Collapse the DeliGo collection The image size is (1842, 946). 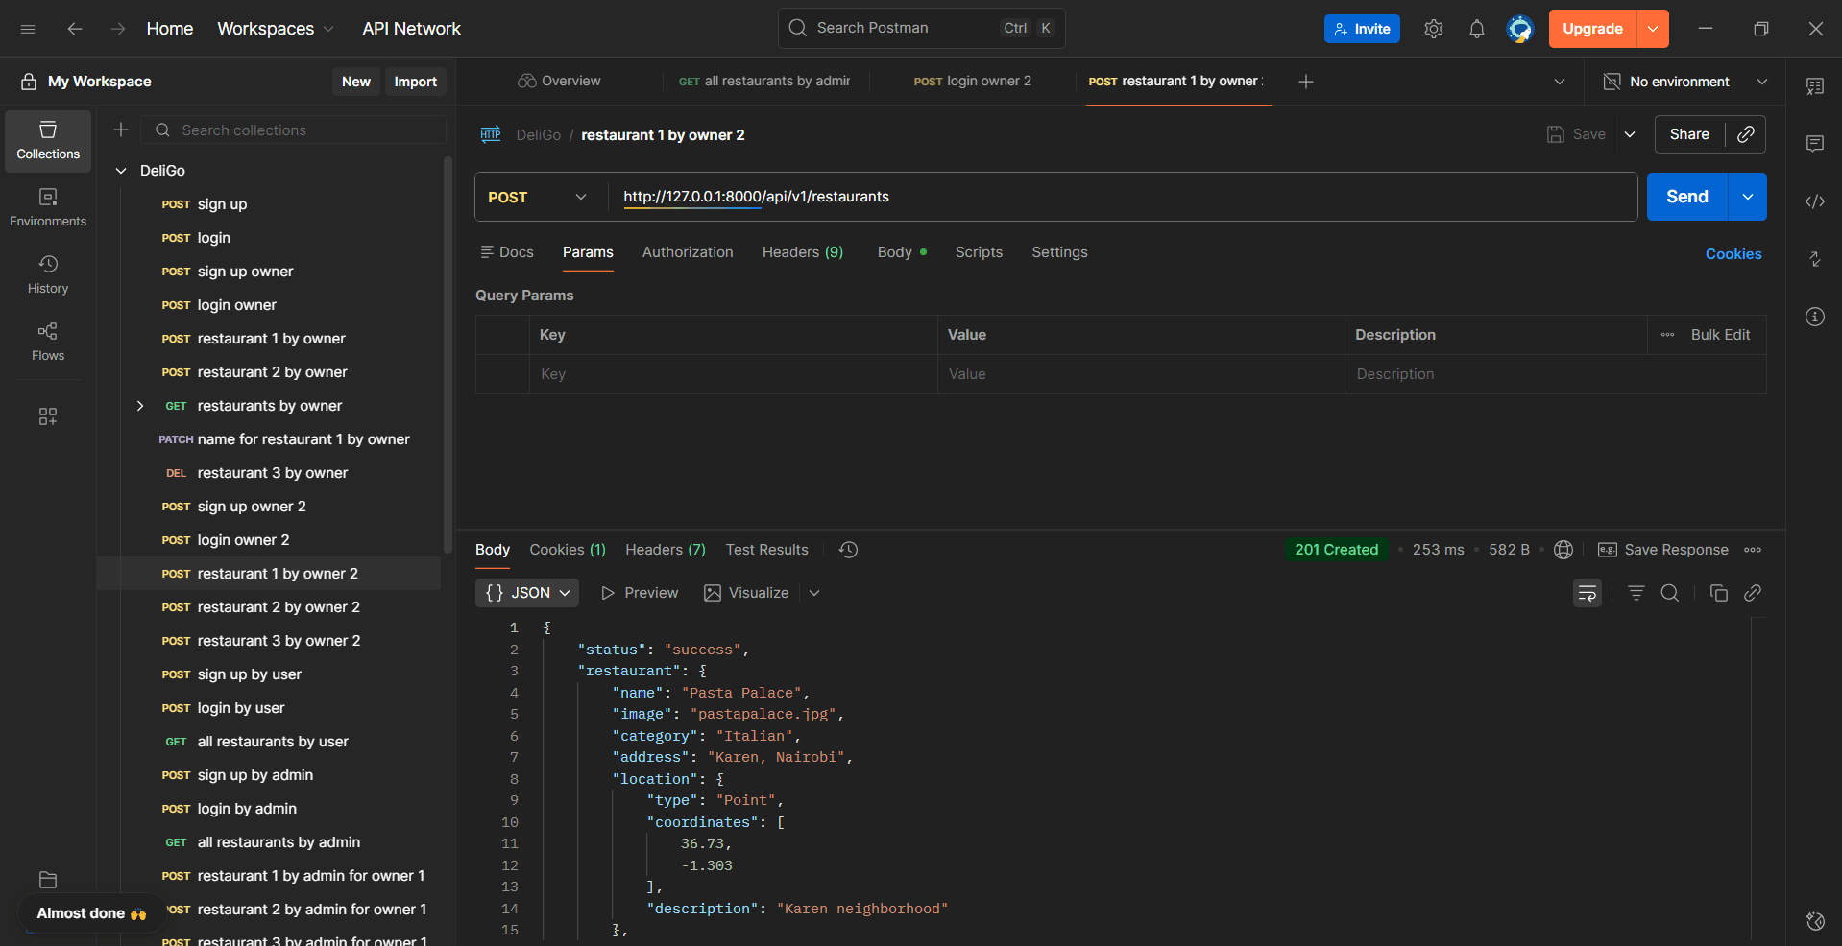121,171
